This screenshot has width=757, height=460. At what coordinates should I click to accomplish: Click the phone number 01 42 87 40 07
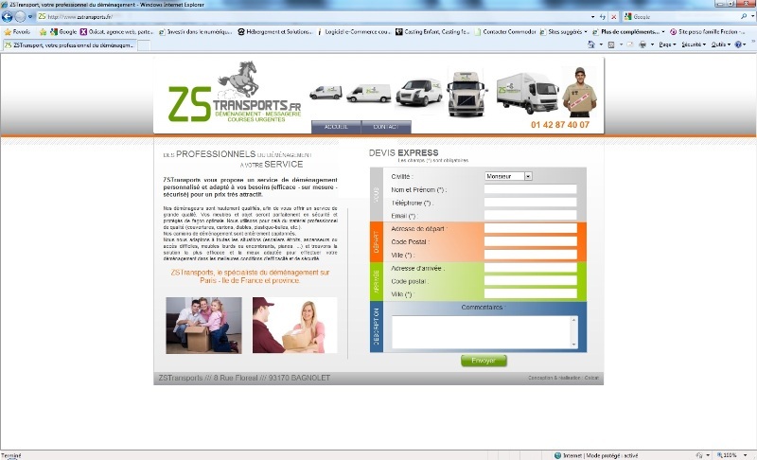[x=560, y=125]
